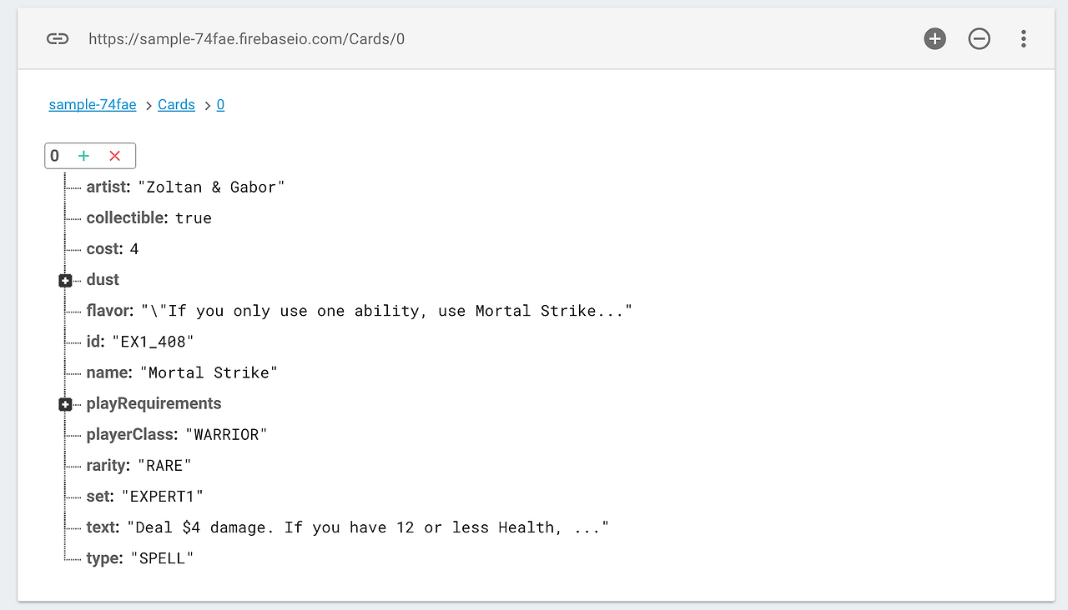The width and height of the screenshot is (1068, 610).
Task: Add child to node 0 with green plus
Action: [83, 156]
